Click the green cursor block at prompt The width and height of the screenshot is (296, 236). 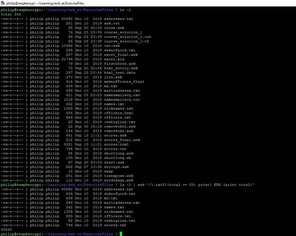(121, 234)
